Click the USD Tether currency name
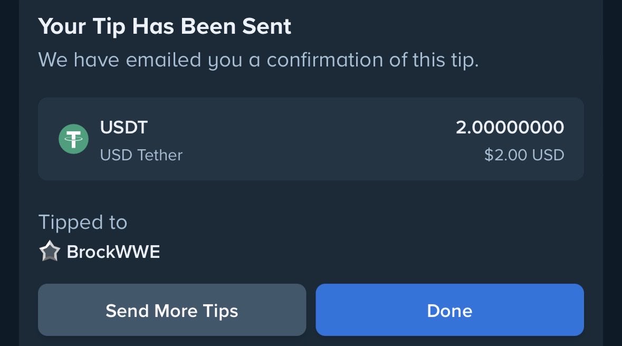This screenshot has width=622, height=346. coord(141,155)
